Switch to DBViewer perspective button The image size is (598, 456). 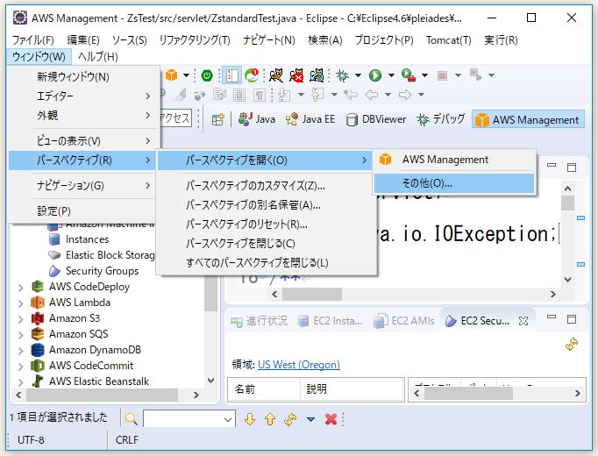pos(376,120)
